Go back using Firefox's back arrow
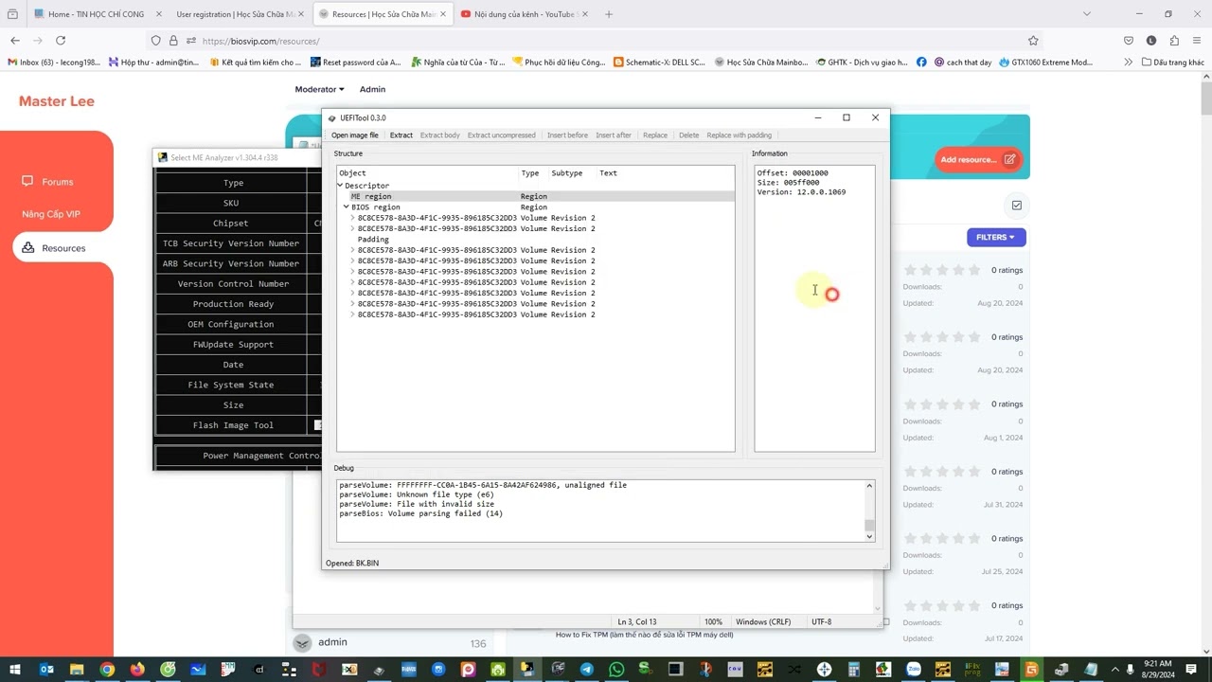 (x=15, y=41)
